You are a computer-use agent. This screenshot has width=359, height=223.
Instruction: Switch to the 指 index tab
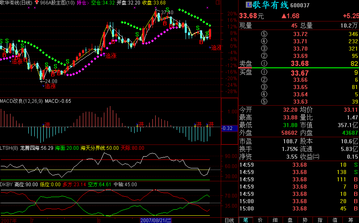(320, 220)
